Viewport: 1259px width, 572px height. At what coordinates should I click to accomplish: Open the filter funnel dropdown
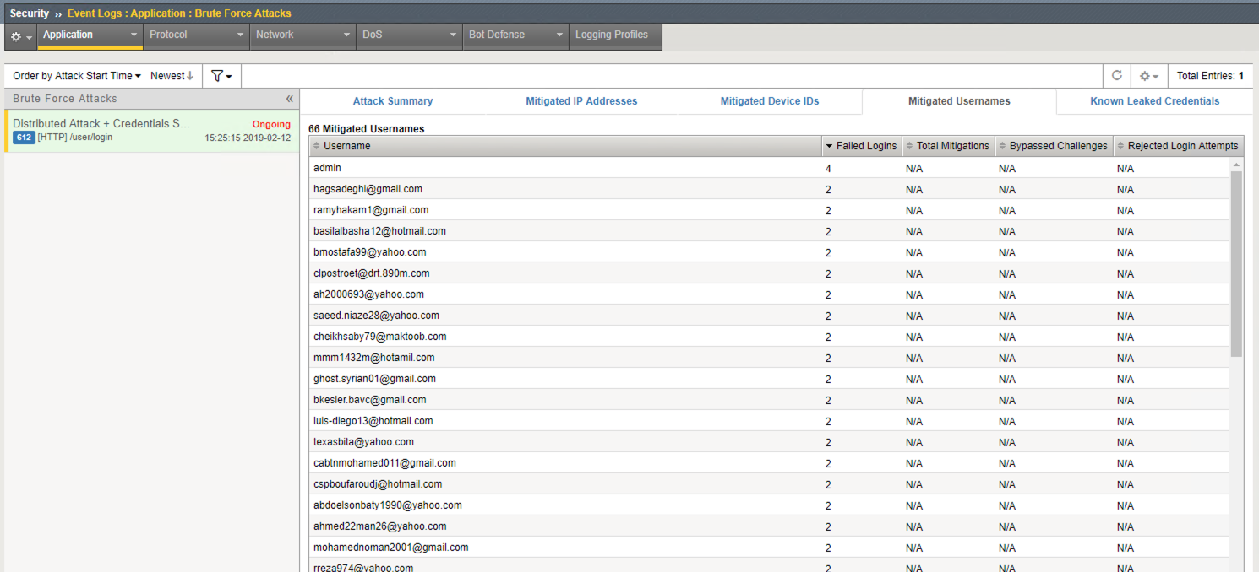tap(221, 76)
